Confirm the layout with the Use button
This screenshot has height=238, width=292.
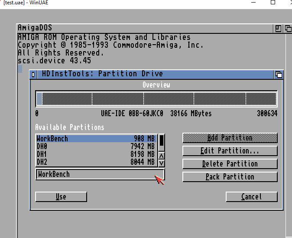61,197
